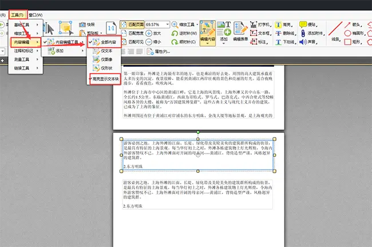
Task: Choose the 仅文本 editing option
Action: [104, 51]
